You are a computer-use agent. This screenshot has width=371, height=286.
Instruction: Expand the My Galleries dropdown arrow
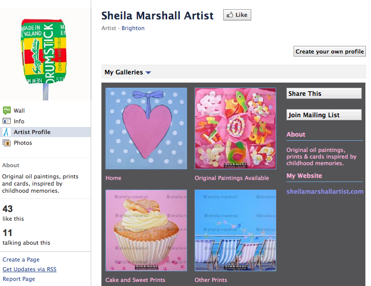click(148, 72)
